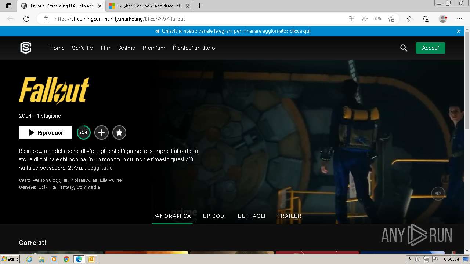Click the Sci-Fi & Fantasy genre

tap(56, 187)
